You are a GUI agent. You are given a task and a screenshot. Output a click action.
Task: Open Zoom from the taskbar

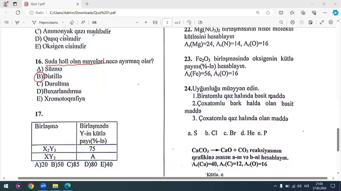(x=43, y=186)
